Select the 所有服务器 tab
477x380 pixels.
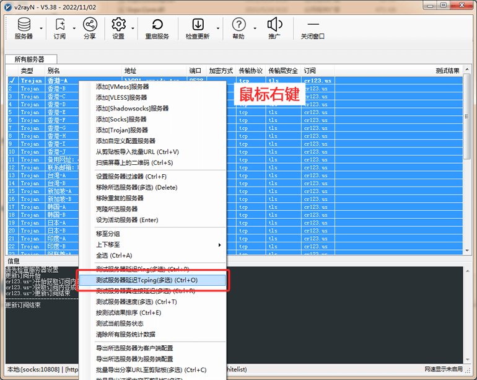pyautogui.click(x=30, y=59)
